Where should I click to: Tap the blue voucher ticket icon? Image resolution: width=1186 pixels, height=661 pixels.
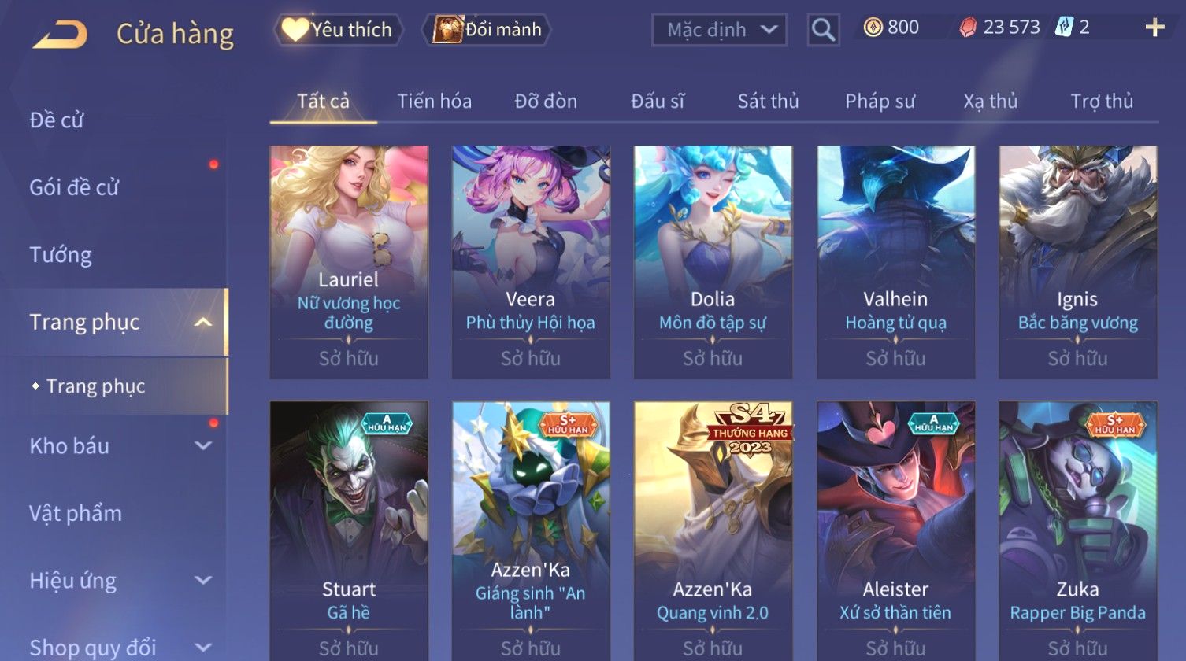coord(1065,28)
